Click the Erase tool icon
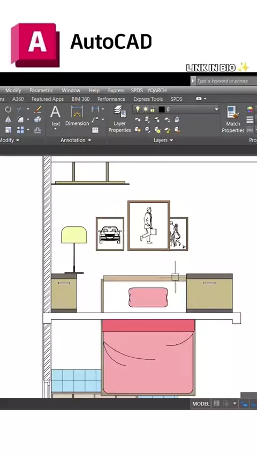The height and width of the screenshot is (458, 257). (x=37, y=109)
